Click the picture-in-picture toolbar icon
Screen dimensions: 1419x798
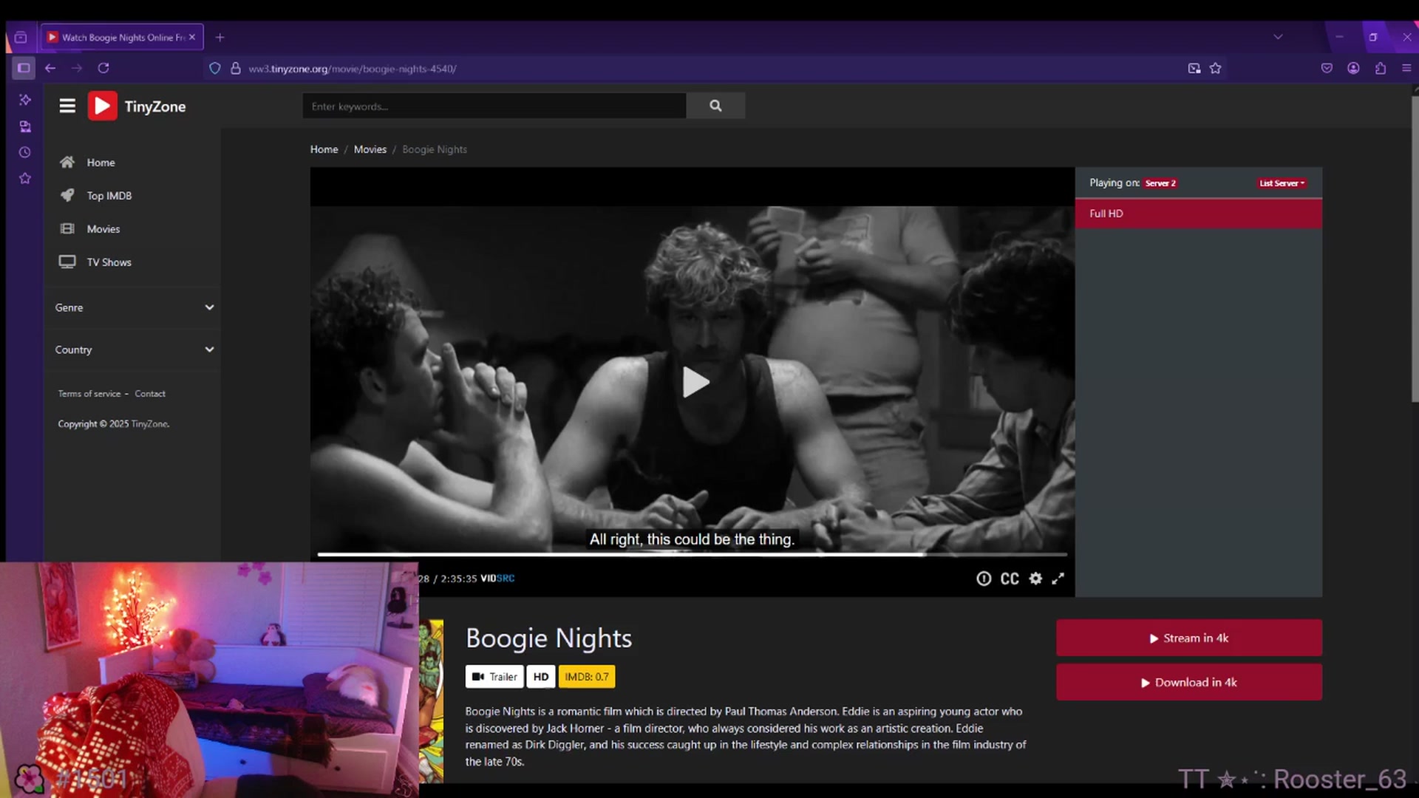click(1194, 68)
